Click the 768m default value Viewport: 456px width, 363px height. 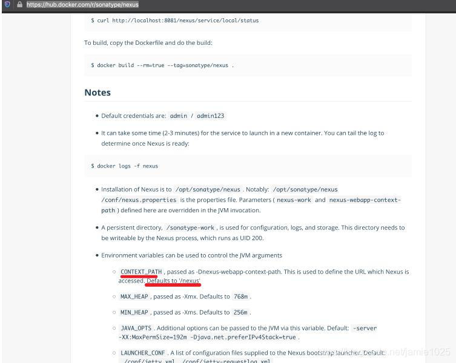[241, 296]
